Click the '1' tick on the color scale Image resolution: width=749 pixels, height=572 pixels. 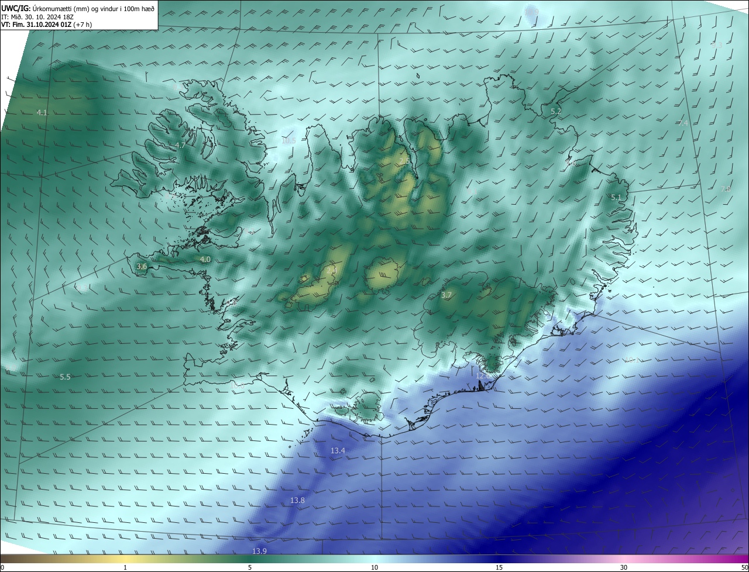click(x=125, y=567)
